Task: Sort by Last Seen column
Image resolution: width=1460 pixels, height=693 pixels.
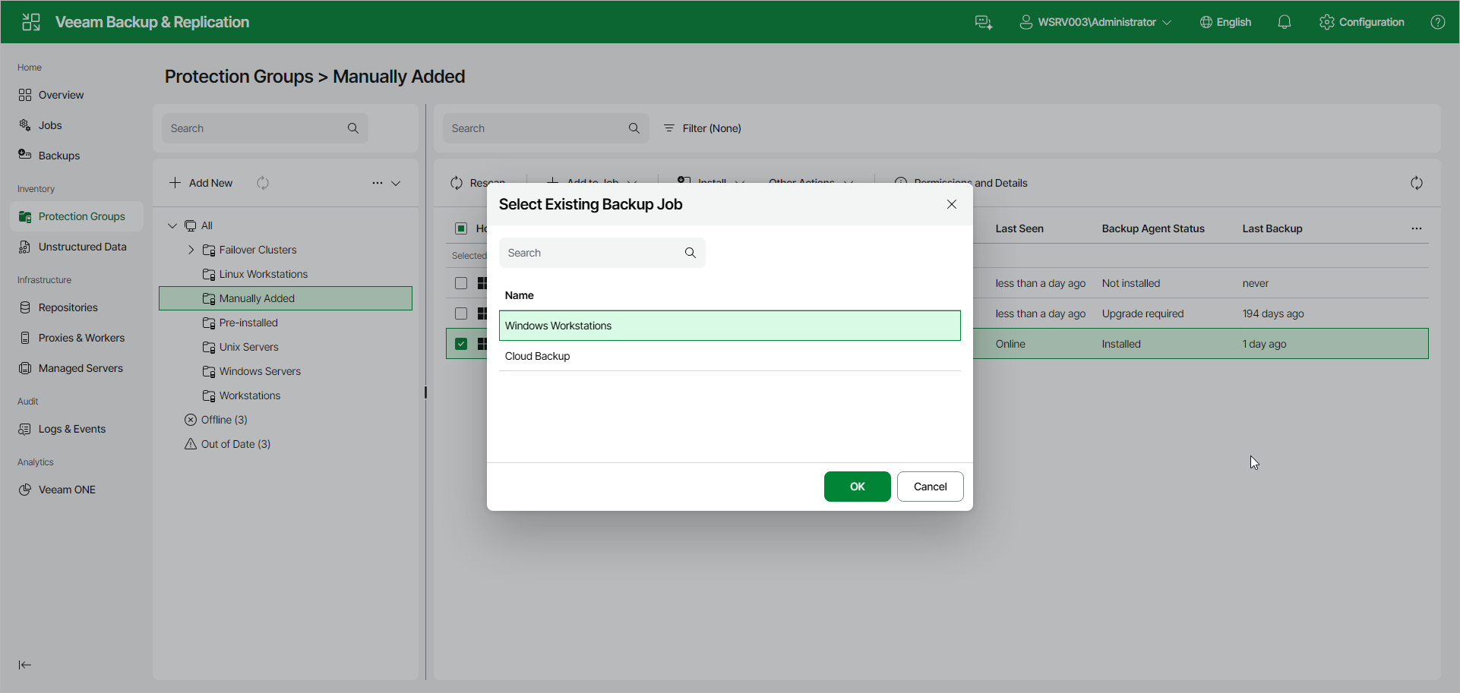Action: (1019, 228)
